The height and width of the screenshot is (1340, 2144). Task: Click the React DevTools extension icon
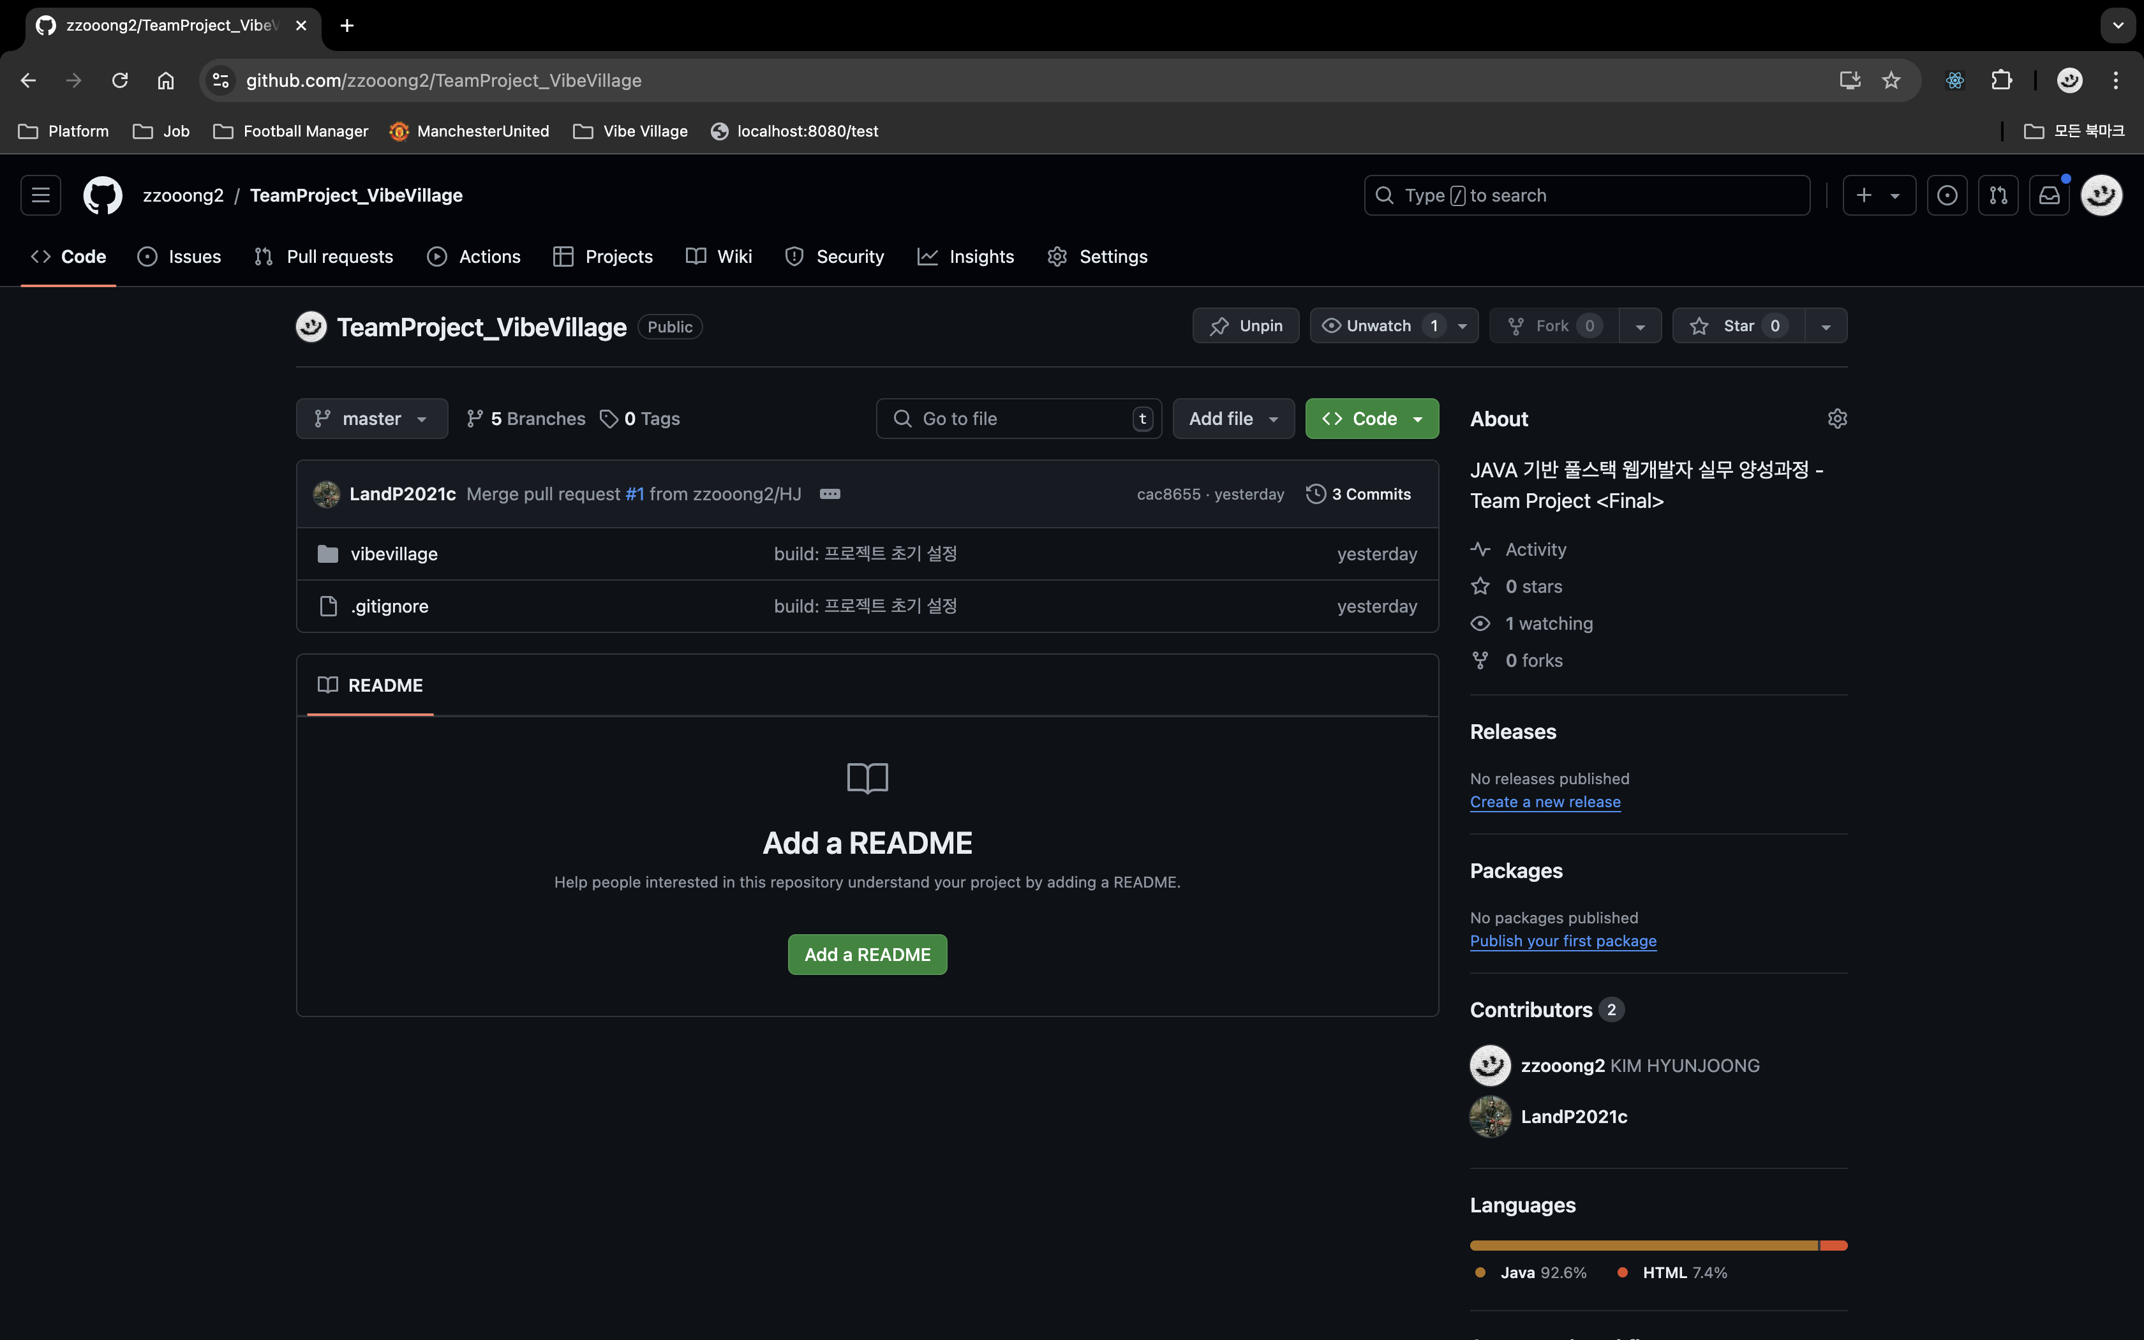tap(1954, 80)
